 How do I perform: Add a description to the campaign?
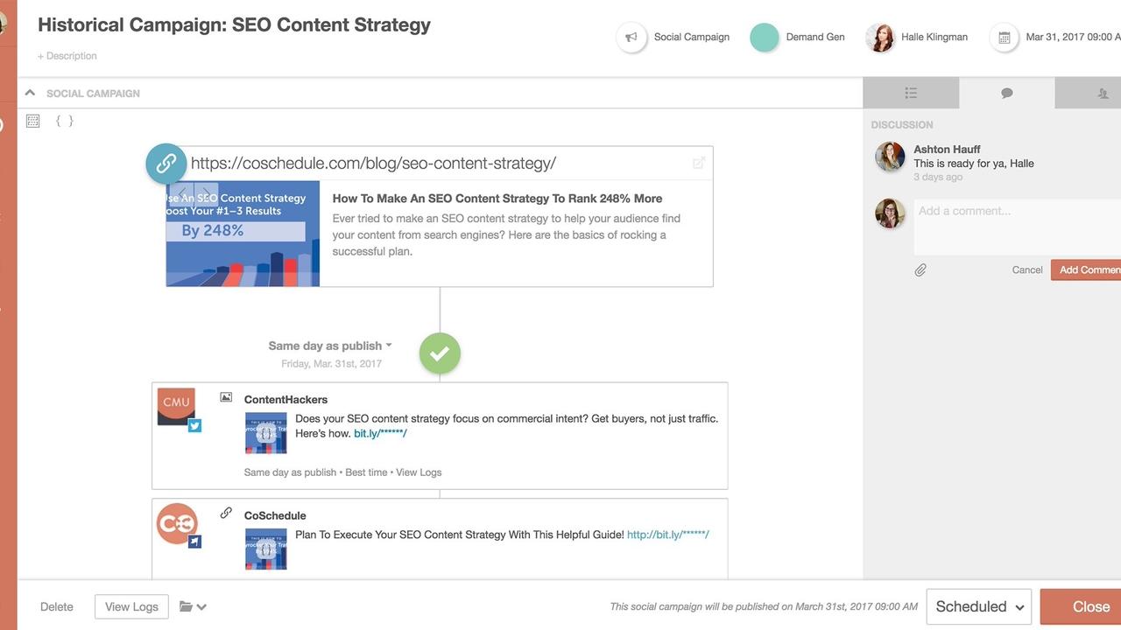(67, 56)
